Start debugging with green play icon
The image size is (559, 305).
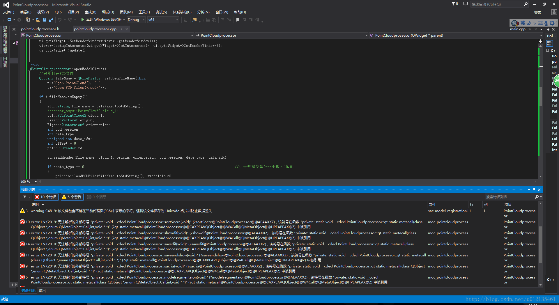pos(83,20)
